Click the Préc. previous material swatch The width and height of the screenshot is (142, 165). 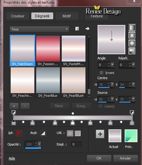[x=131, y=136]
